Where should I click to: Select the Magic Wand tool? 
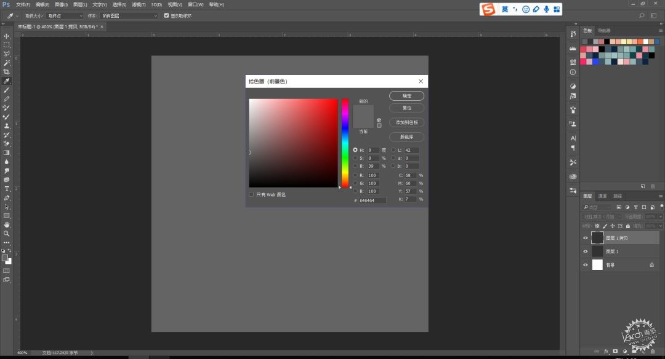(x=6, y=63)
